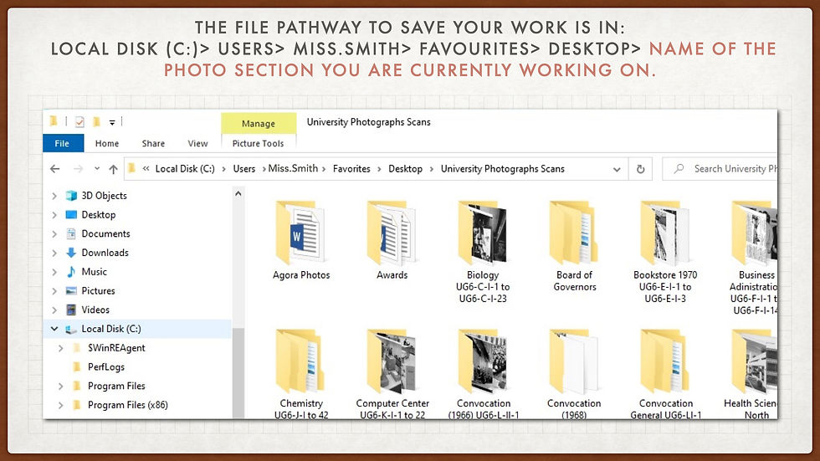Image resolution: width=820 pixels, height=461 pixels.
Task: Expand the Music tree node
Action: pyautogui.click(x=54, y=272)
